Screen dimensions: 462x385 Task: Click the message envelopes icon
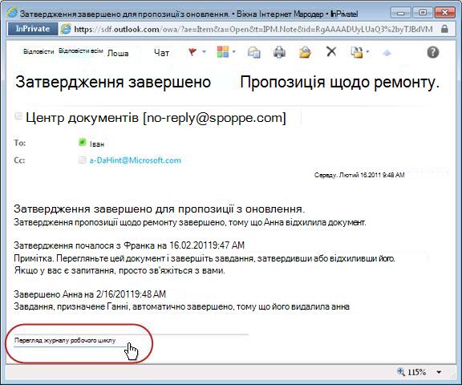pos(253,52)
